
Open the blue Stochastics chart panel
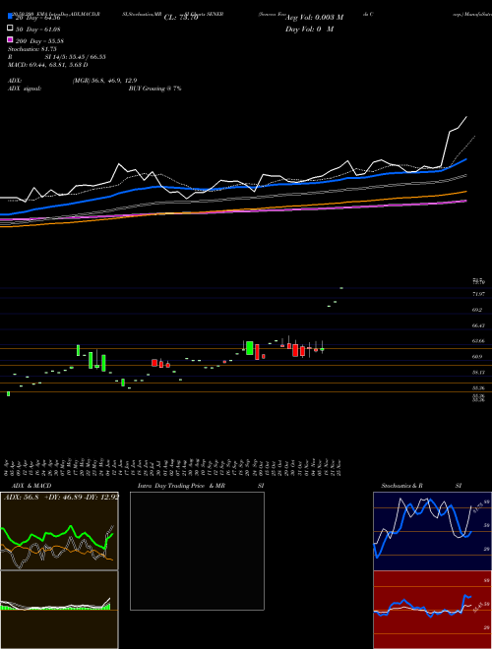(432, 531)
